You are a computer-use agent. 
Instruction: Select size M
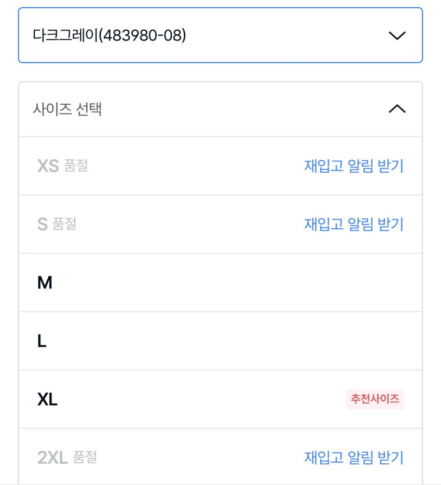coord(45,283)
